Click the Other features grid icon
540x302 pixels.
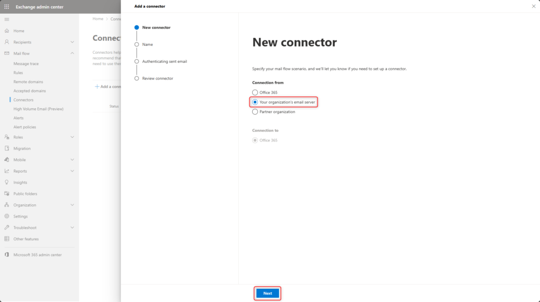point(6,239)
